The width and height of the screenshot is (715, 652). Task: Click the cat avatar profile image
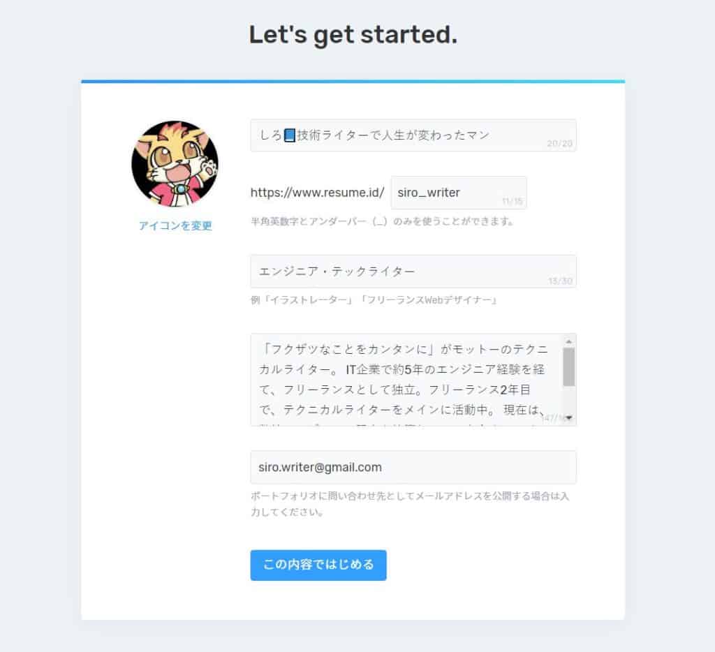click(175, 163)
